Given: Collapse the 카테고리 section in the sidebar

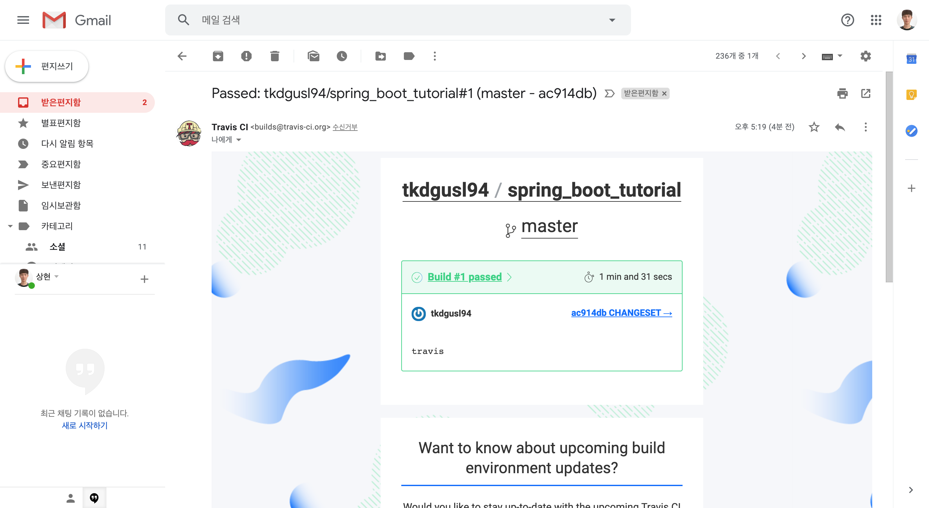Looking at the screenshot, I should (10, 226).
